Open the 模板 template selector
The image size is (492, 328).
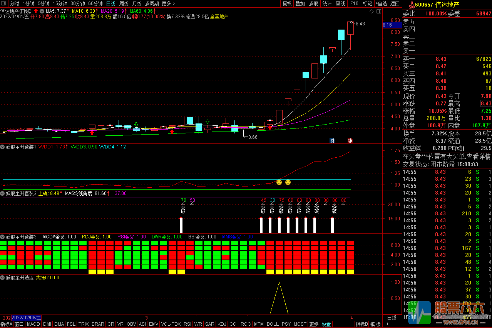pyautogui.click(x=376, y=324)
